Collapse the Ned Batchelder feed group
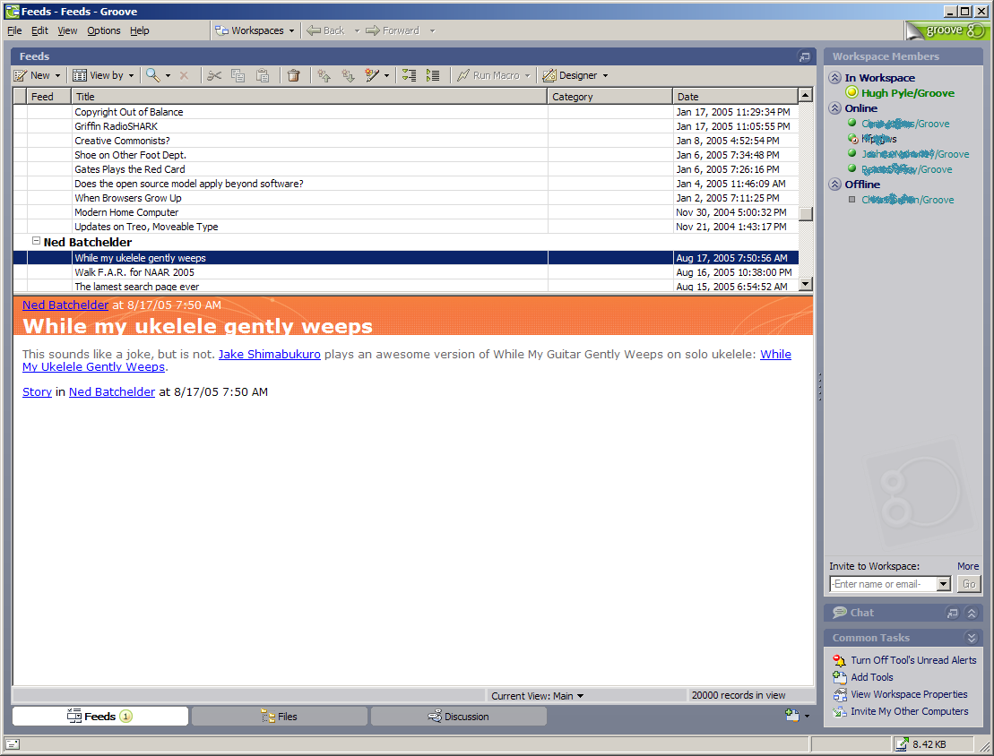This screenshot has width=994, height=756. pos(37,242)
